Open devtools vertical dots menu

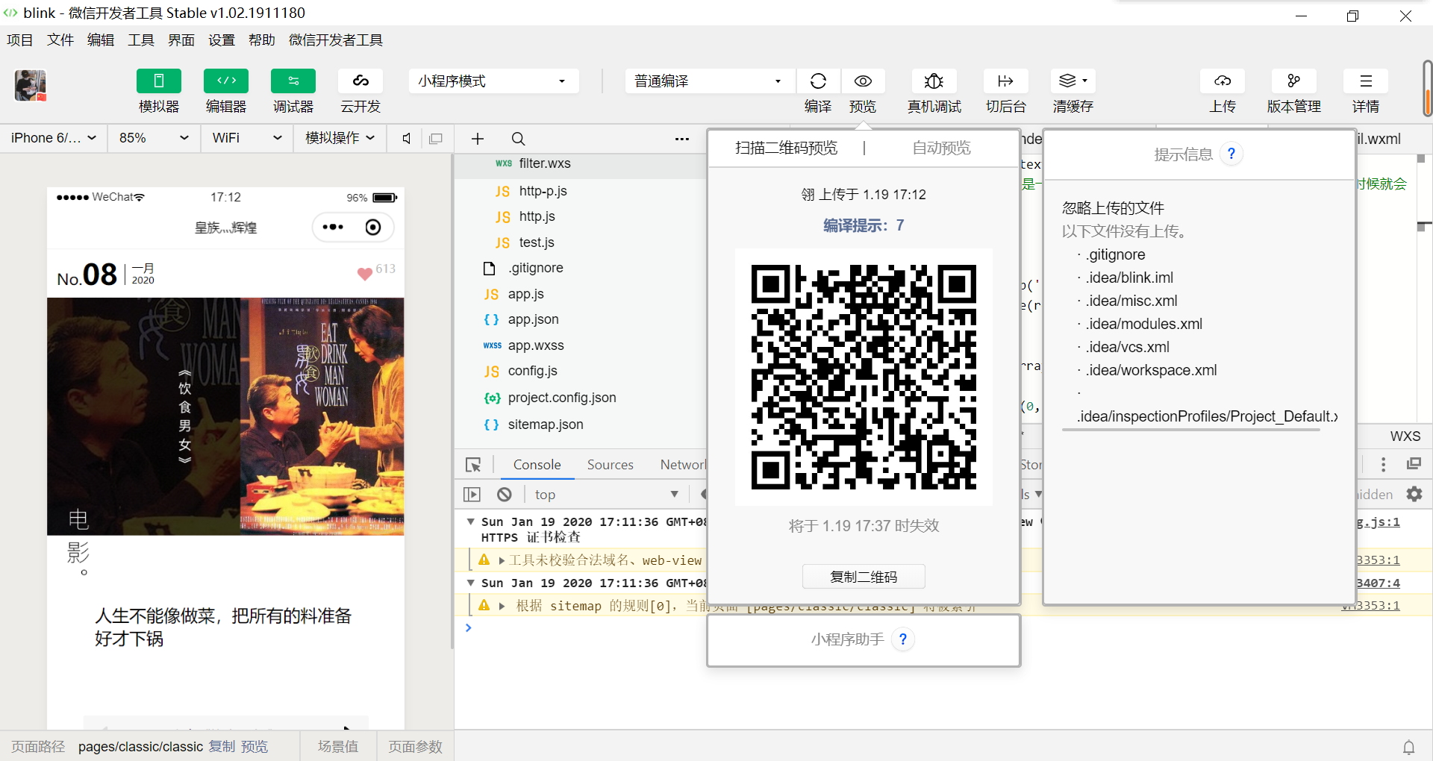coord(1383,464)
